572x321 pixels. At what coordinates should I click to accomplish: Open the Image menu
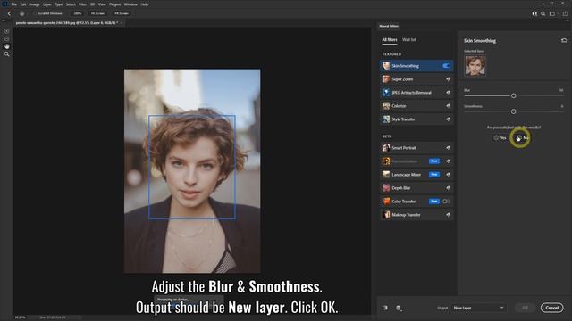(35, 4)
